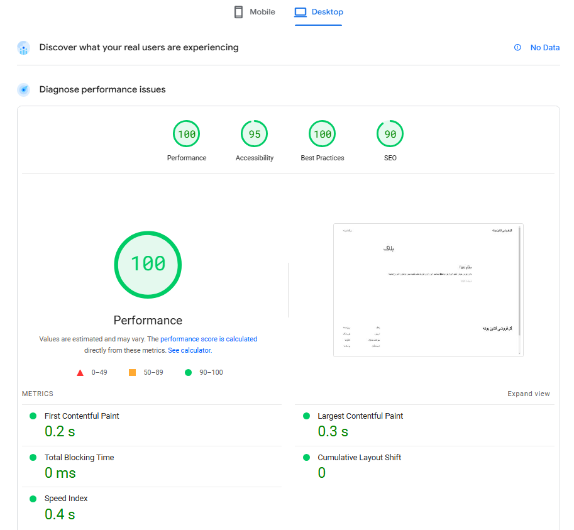Click the Largest Contentful Paint label
The width and height of the screenshot is (574, 530).
(x=360, y=416)
